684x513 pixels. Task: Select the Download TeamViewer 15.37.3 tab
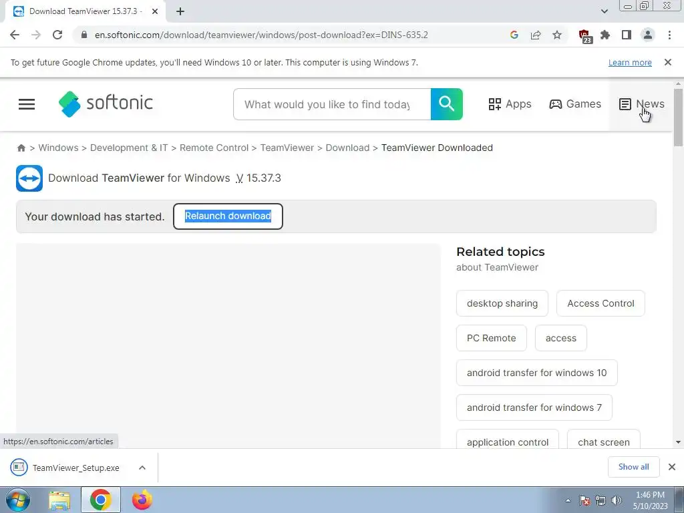(85, 11)
